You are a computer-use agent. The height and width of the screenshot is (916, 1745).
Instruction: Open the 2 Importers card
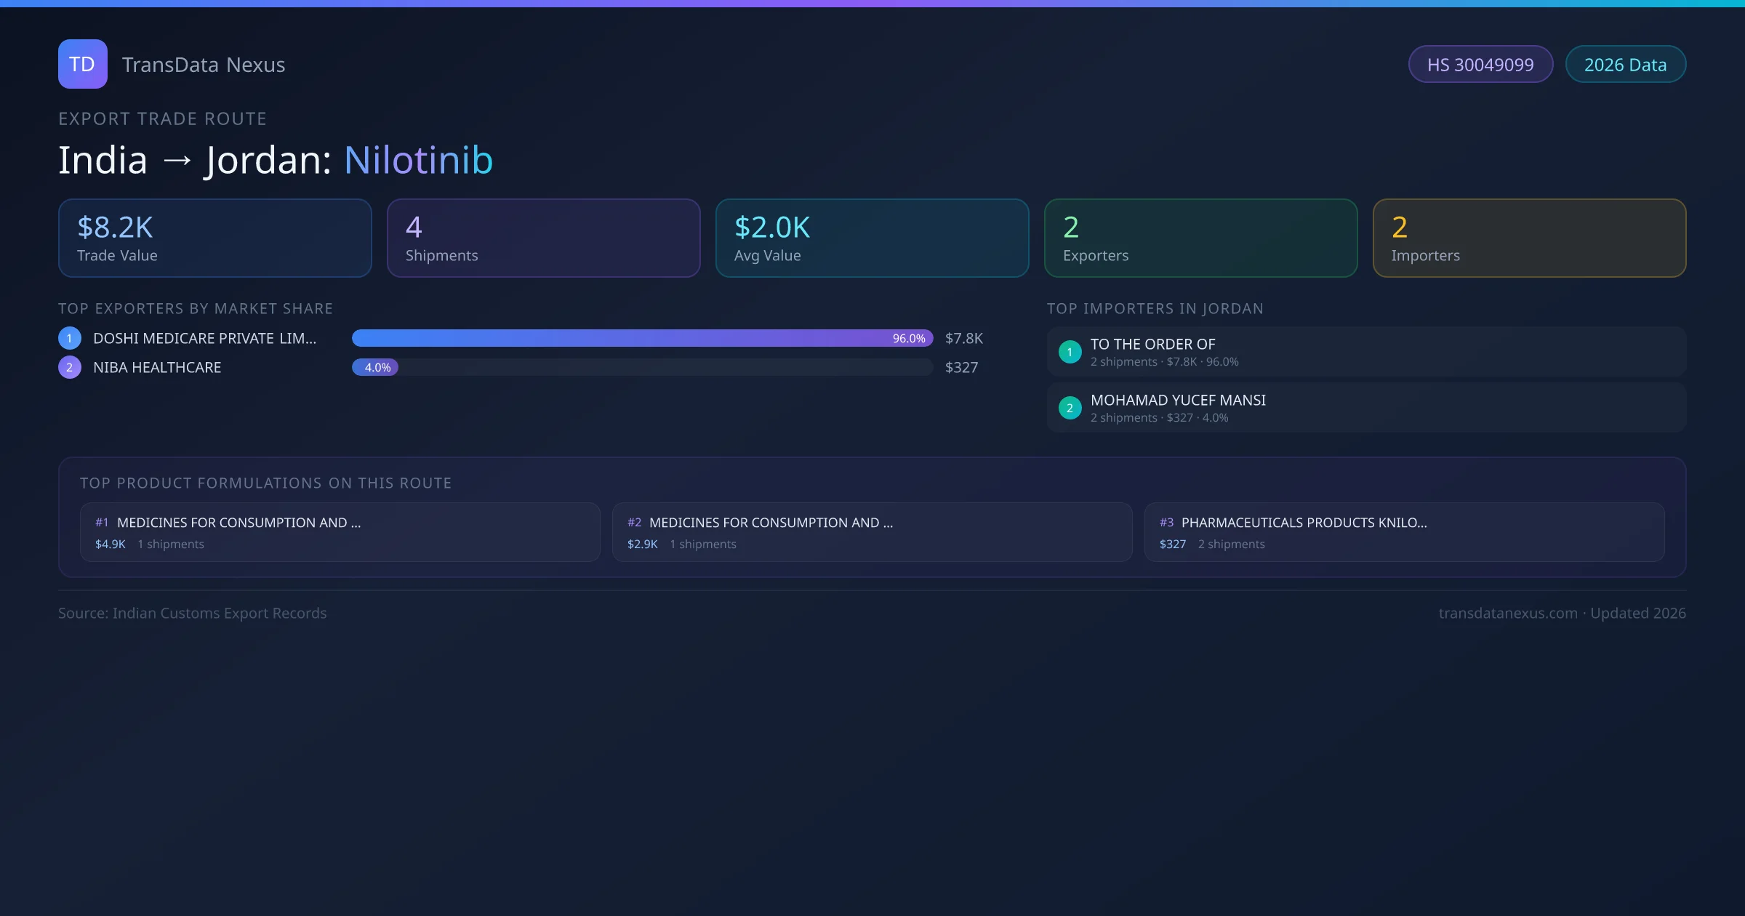coord(1529,238)
